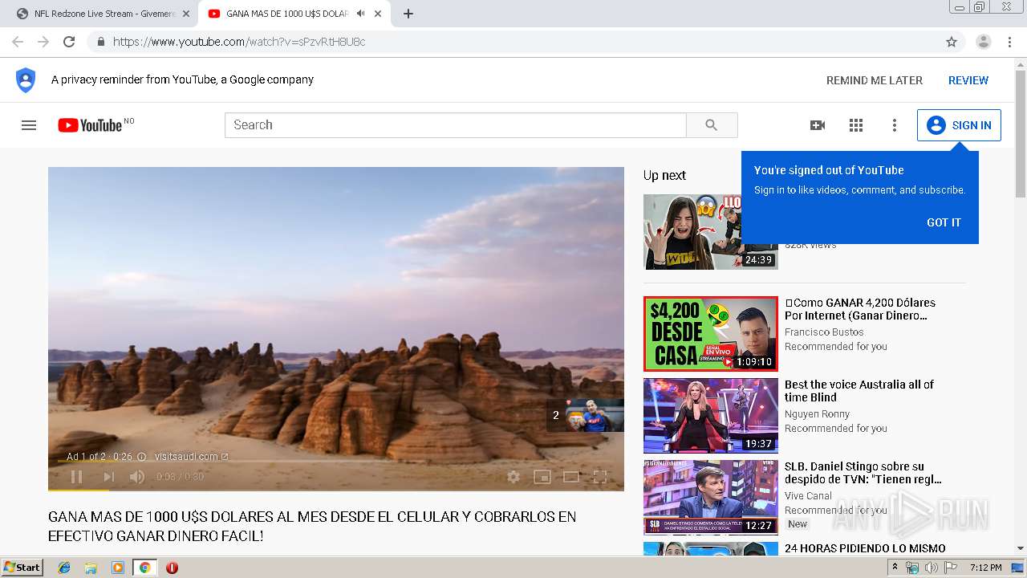Image resolution: width=1027 pixels, height=578 pixels.
Task: Open Chrome's three-dot menu
Action: 1010,42
